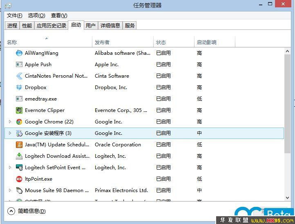This screenshot has width=295, height=224.
Task: Maximize the Task Manager window
Action: coord(270,4)
